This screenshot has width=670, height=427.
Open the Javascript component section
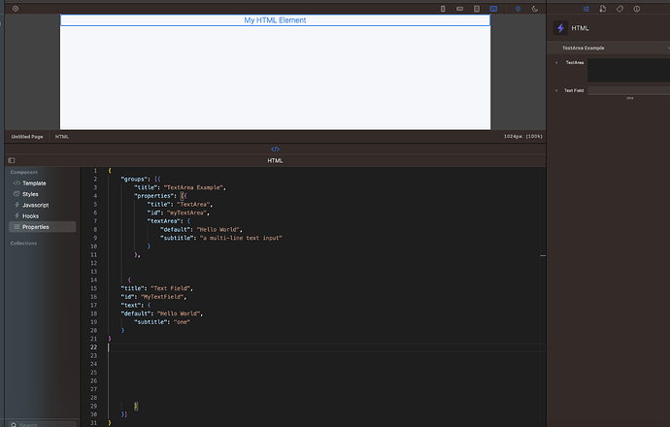pos(43,205)
